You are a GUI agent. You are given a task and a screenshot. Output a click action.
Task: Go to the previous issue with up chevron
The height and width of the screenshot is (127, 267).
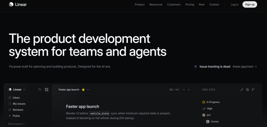(184, 90)
